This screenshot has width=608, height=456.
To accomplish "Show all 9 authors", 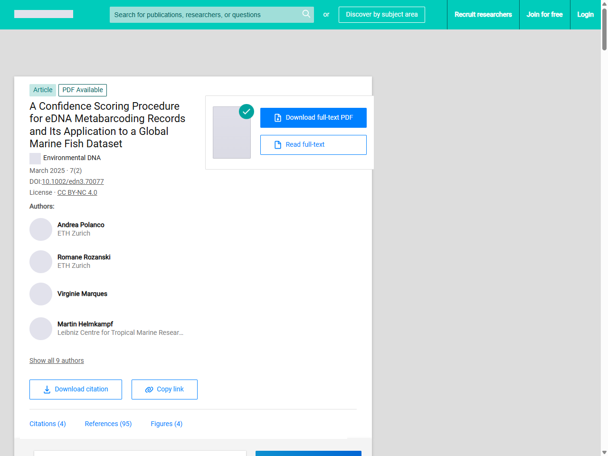I will pos(57,361).
